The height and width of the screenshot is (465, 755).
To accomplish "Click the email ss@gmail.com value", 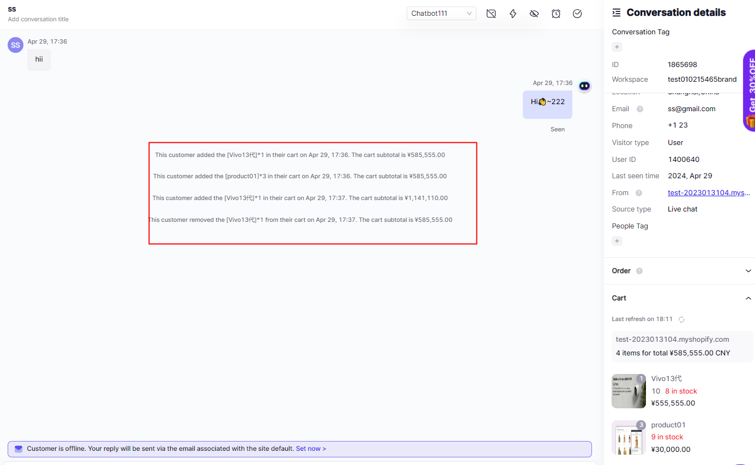I will (691, 109).
